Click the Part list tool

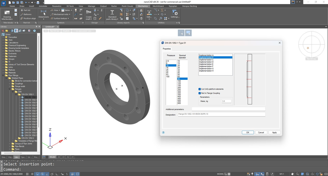pos(25,10)
